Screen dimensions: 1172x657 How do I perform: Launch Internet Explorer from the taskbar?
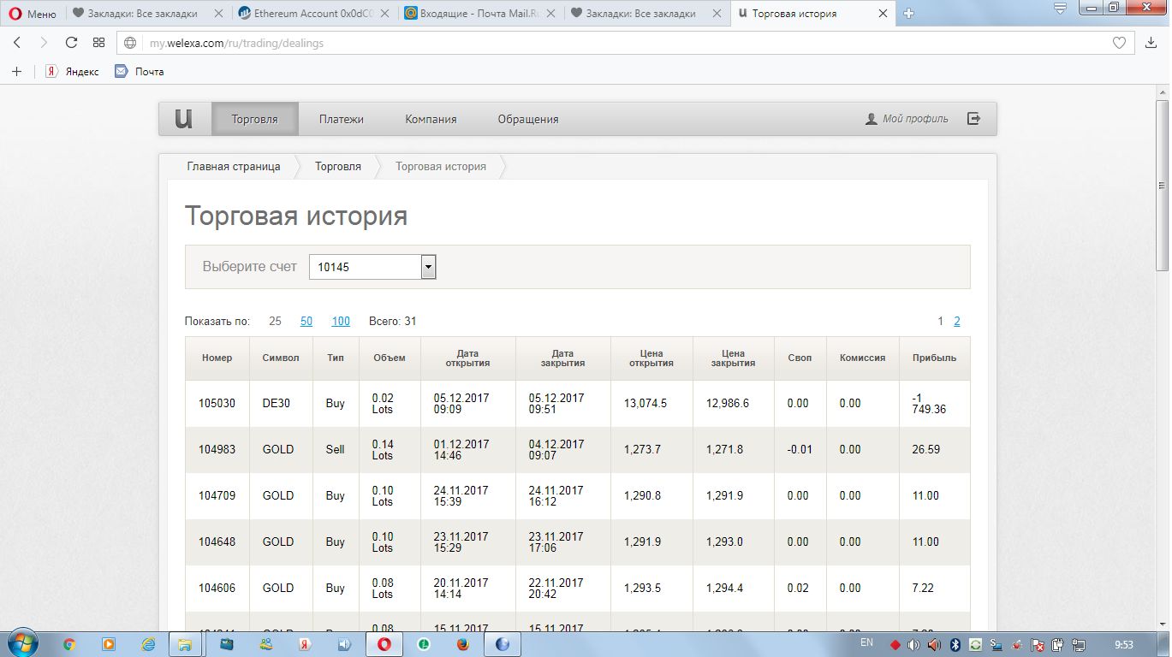coord(148,644)
